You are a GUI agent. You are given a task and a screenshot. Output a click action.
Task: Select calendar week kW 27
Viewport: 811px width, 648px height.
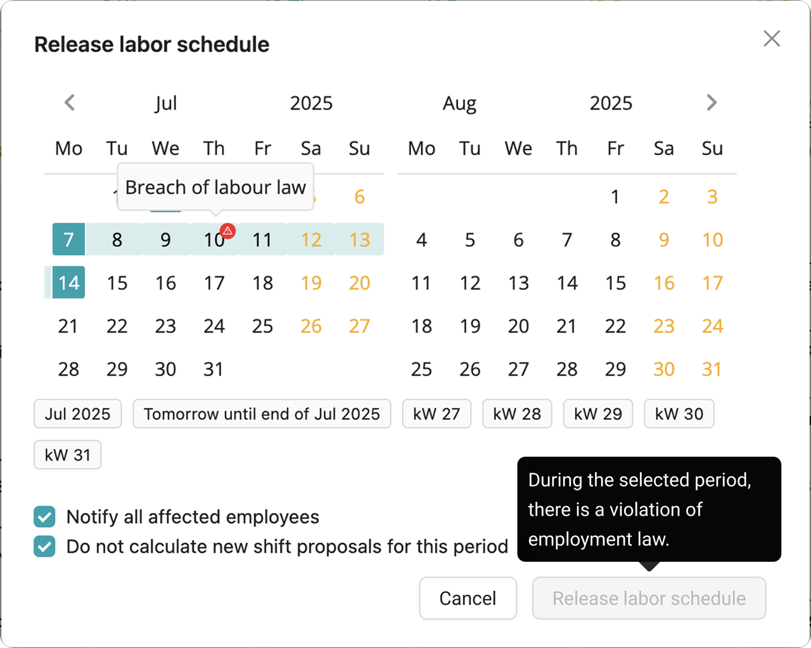tap(437, 414)
